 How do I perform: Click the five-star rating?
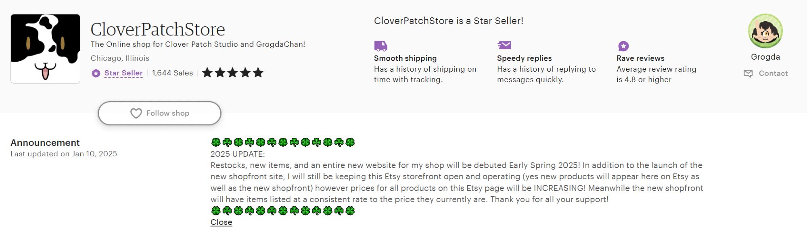(x=232, y=73)
